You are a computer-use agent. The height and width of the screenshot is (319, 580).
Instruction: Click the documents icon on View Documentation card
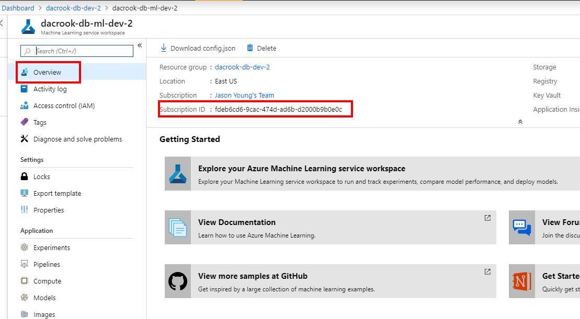pyautogui.click(x=178, y=228)
